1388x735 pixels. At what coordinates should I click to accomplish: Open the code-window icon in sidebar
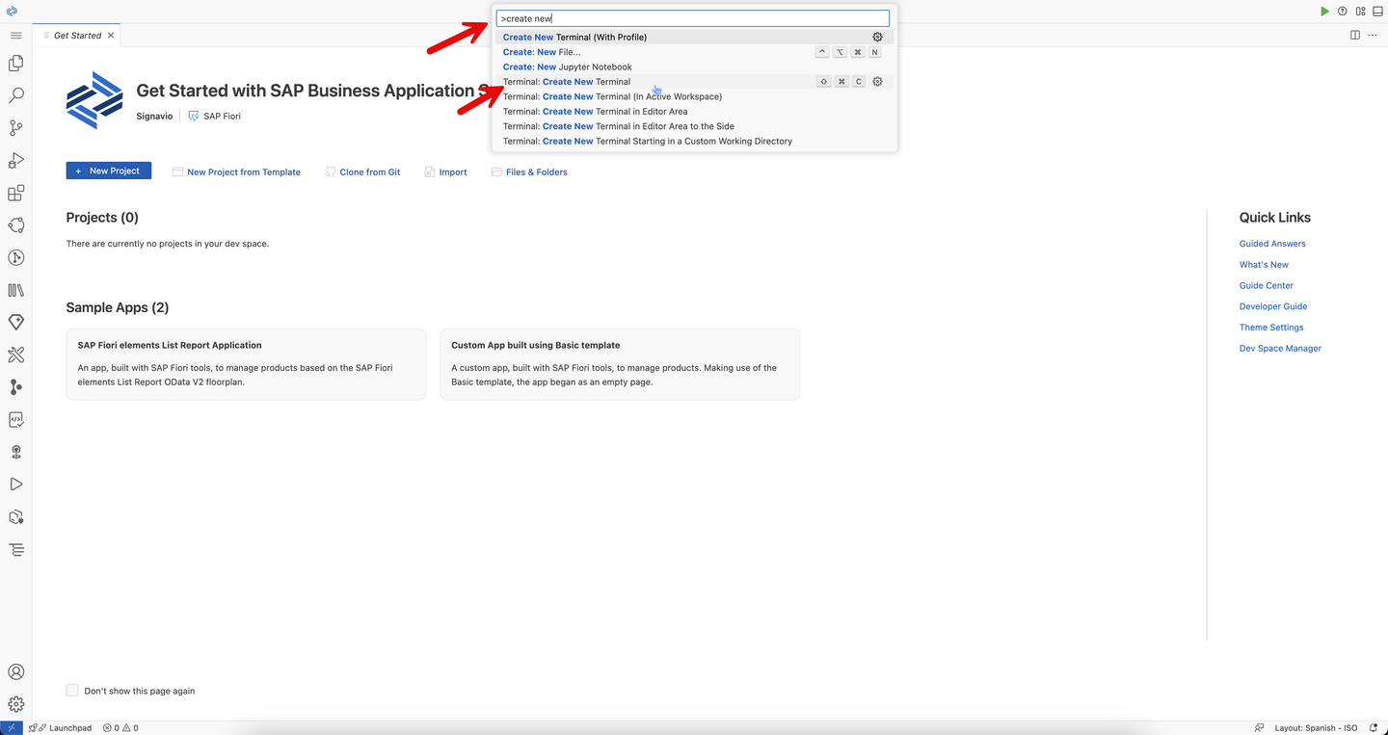coord(16,419)
